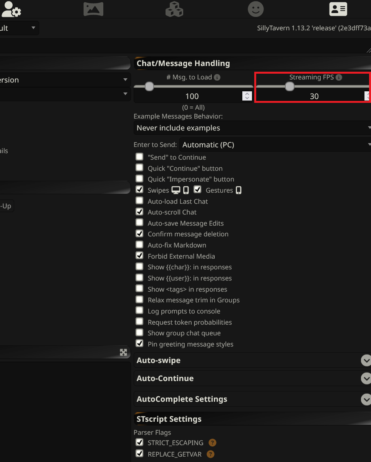Uncheck Confirm message deletion

click(139, 234)
